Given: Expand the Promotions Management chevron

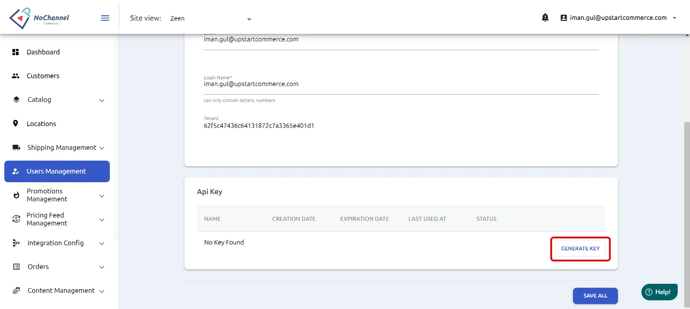Looking at the screenshot, I should coord(102,196).
